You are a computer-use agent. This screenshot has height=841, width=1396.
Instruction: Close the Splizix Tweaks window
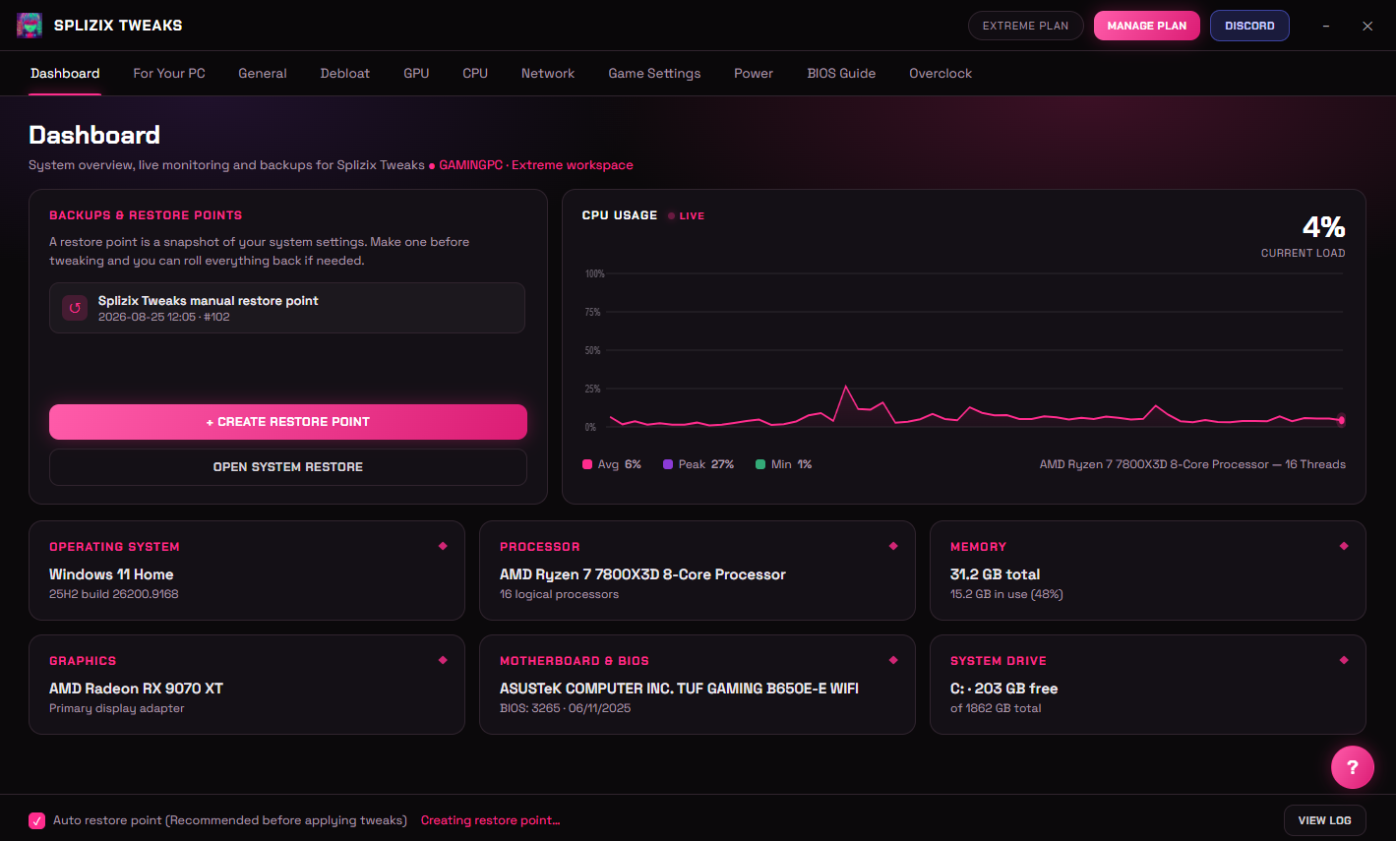click(1367, 26)
